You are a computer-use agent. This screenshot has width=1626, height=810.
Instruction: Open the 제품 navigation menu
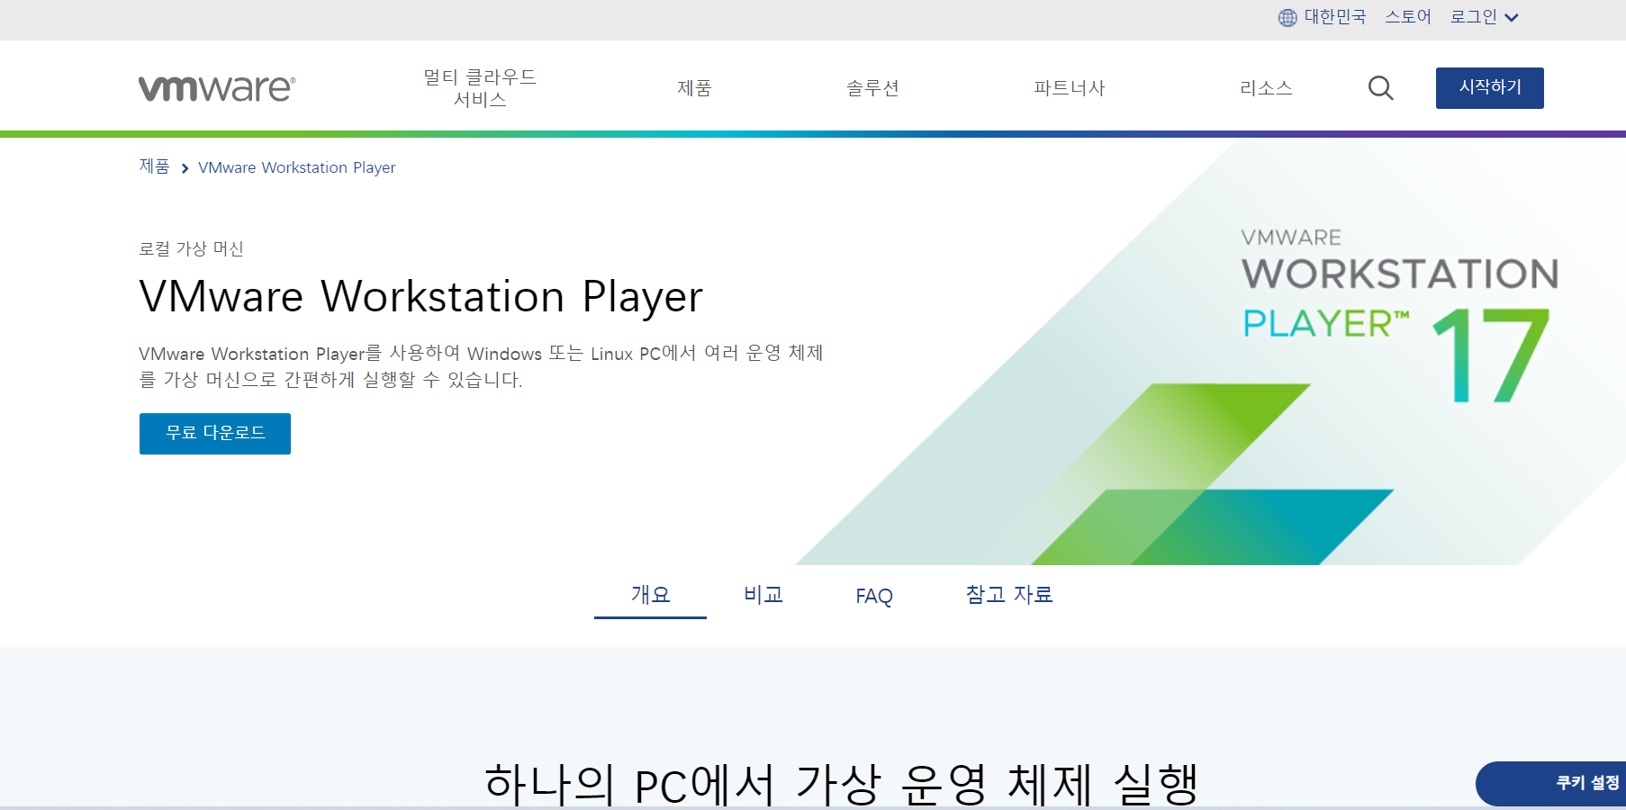pos(694,88)
